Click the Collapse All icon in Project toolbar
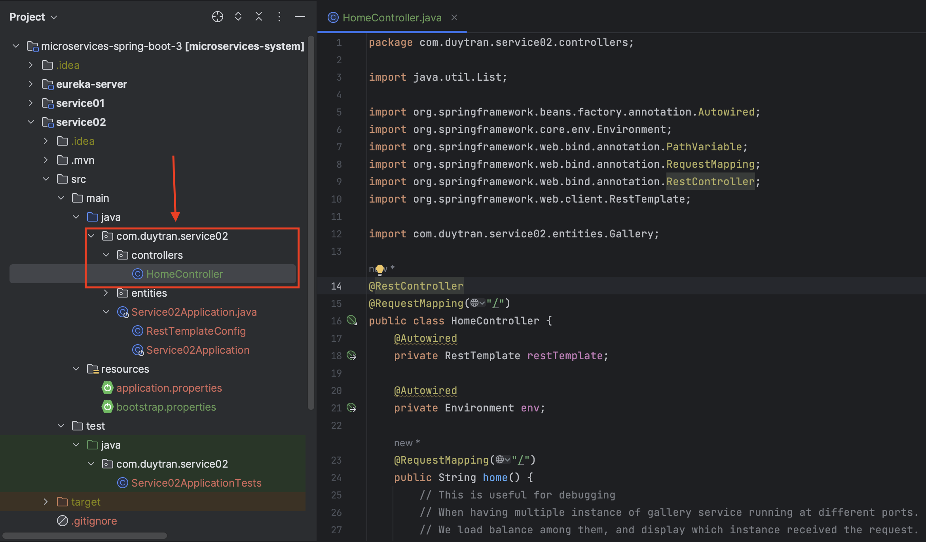This screenshot has width=926, height=542. point(258,17)
